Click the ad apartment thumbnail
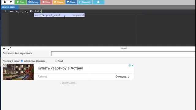196x110 pixels. coord(18,72)
